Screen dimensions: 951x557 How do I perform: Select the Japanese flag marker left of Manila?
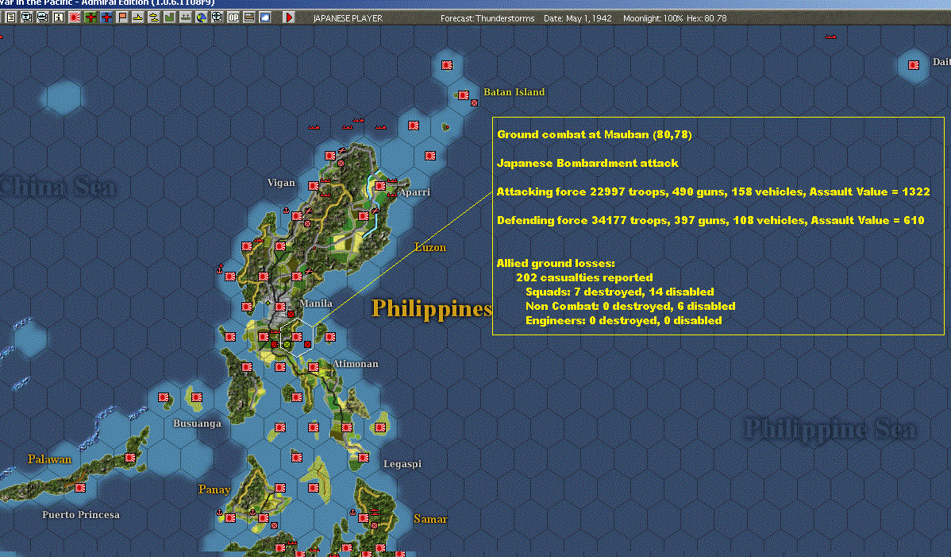[280, 307]
